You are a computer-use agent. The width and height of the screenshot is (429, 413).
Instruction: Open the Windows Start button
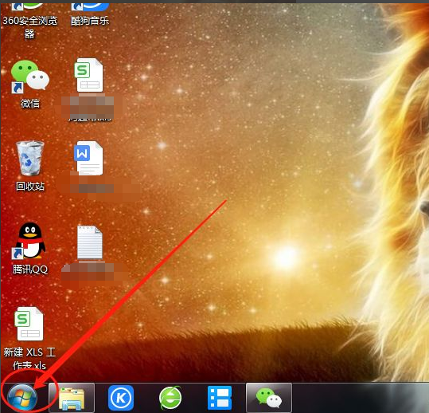(22, 398)
